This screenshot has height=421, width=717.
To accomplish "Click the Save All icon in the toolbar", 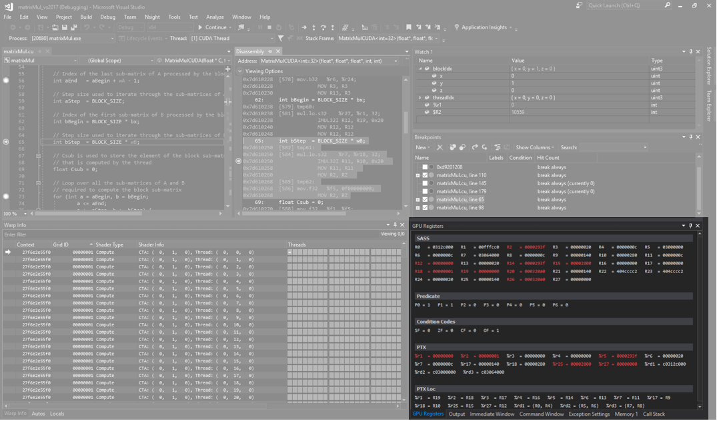I will click(x=73, y=27).
